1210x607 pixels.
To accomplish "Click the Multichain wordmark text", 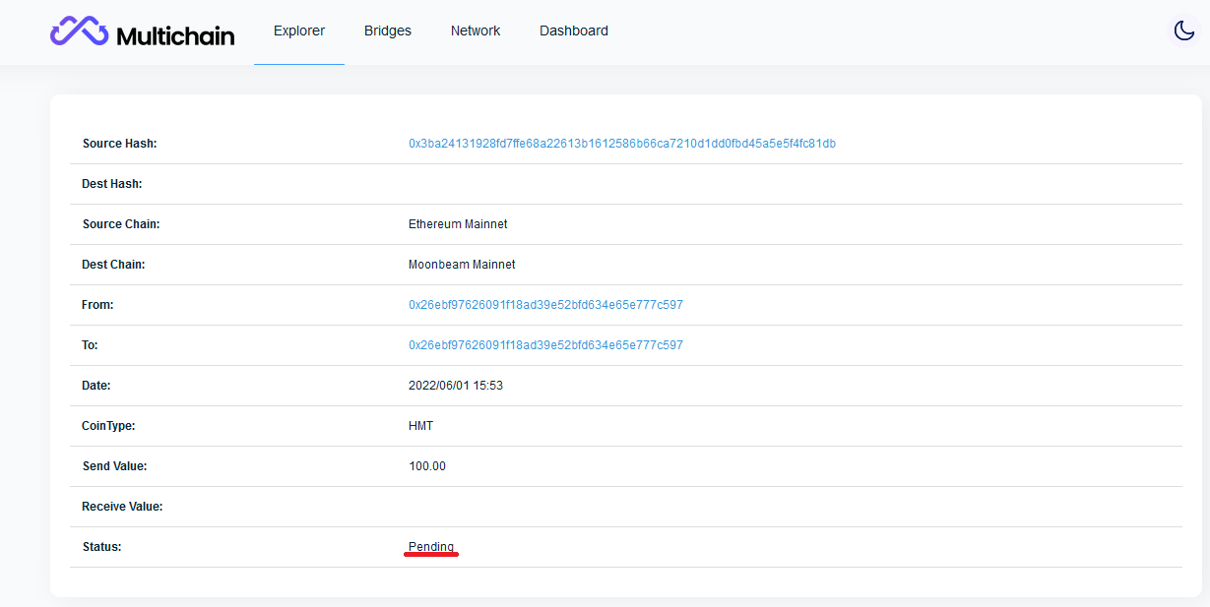I will pos(175,32).
